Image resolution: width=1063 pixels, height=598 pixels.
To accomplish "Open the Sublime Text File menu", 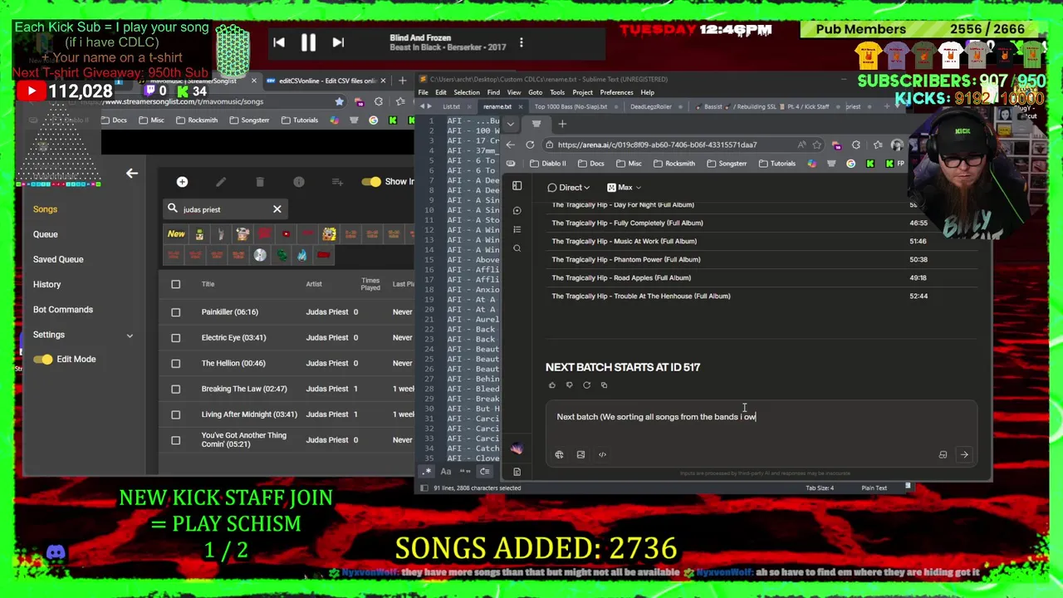I will tap(424, 92).
